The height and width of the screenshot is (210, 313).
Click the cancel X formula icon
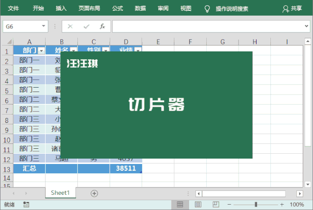[70, 26]
